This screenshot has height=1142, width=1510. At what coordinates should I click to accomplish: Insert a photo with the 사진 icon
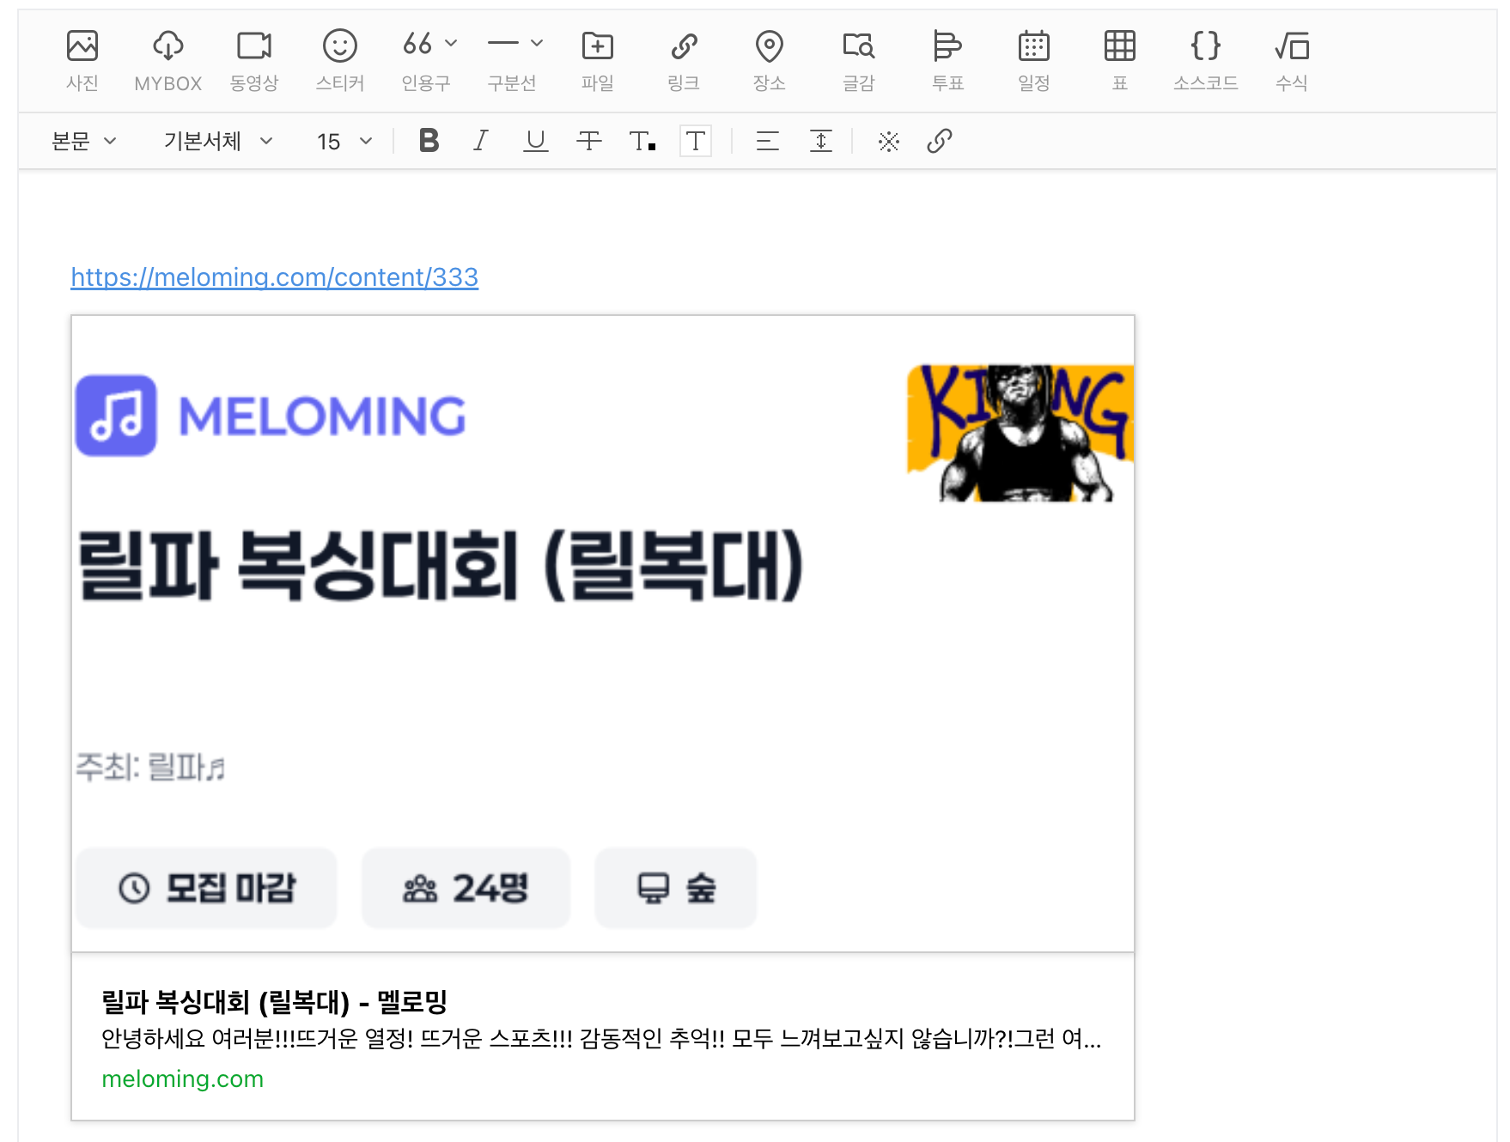tap(82, 59)
